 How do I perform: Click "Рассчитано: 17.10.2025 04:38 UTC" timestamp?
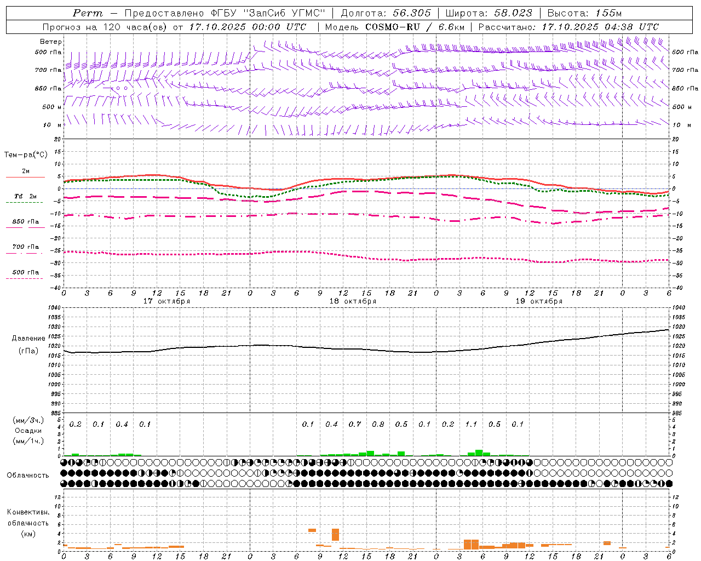(x=568, y=27)
